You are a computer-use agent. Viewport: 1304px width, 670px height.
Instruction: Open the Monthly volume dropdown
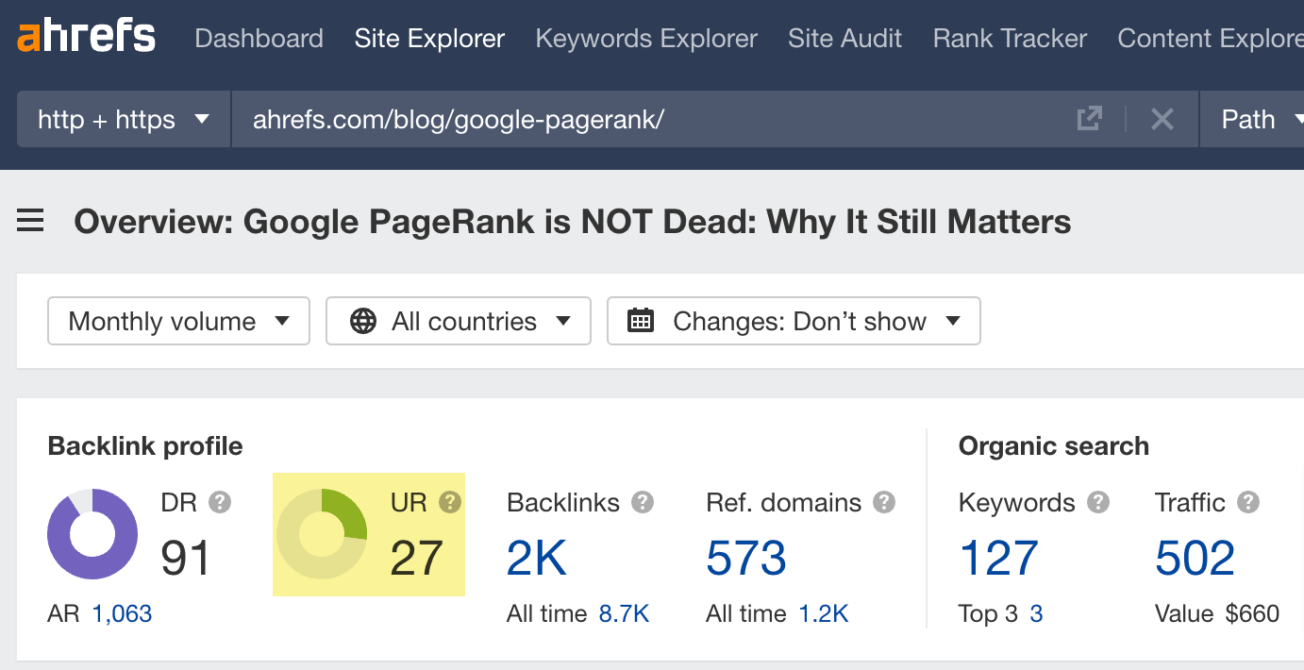coord(178,321)
